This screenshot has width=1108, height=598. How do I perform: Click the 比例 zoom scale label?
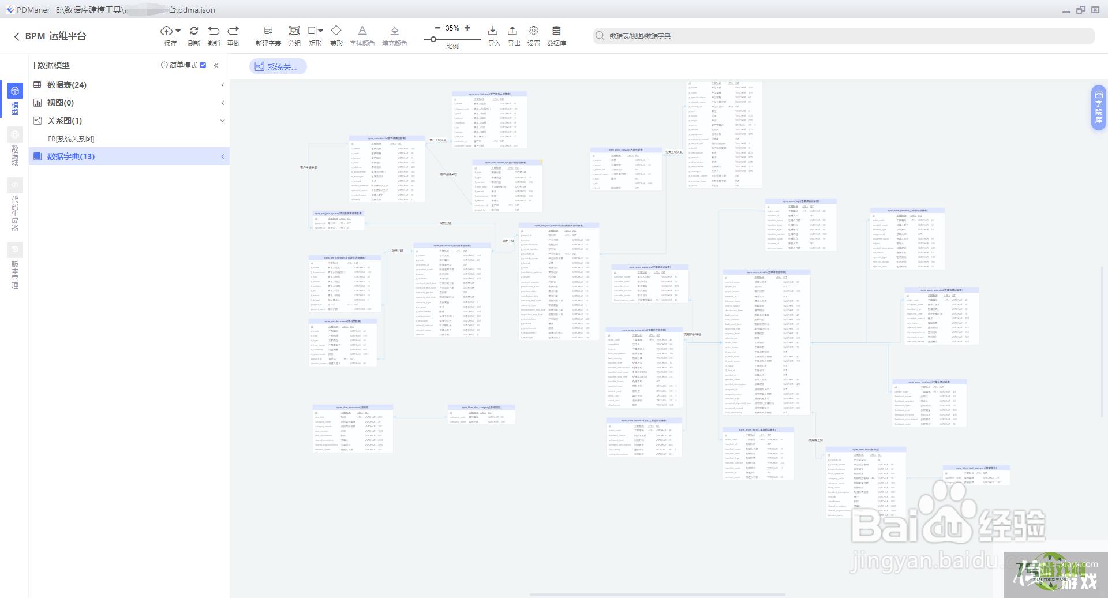452,47
